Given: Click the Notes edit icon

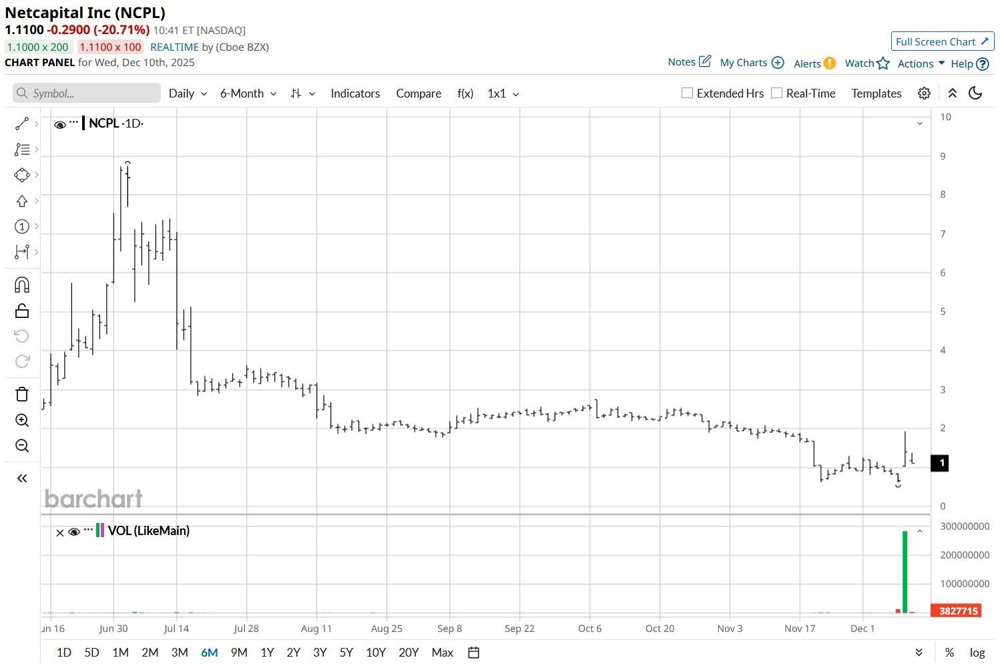Looking at the screenshot, I should click(x=705, y=61).
